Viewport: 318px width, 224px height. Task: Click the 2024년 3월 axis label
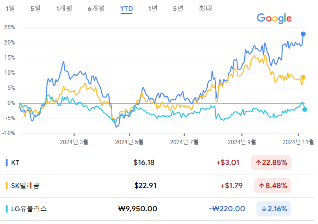coord(74,142)
